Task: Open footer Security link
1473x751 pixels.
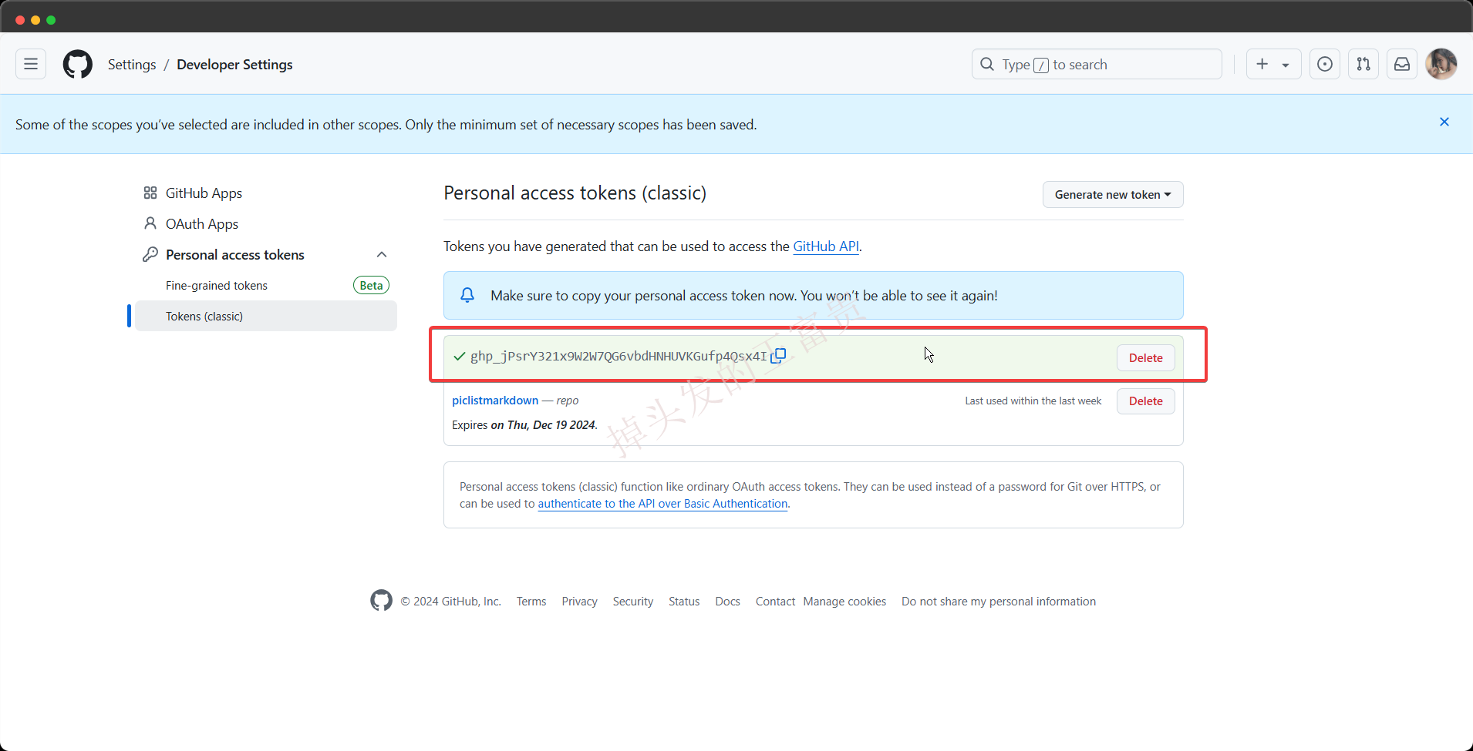Action: pyautogui.click(x=633, y=602)
